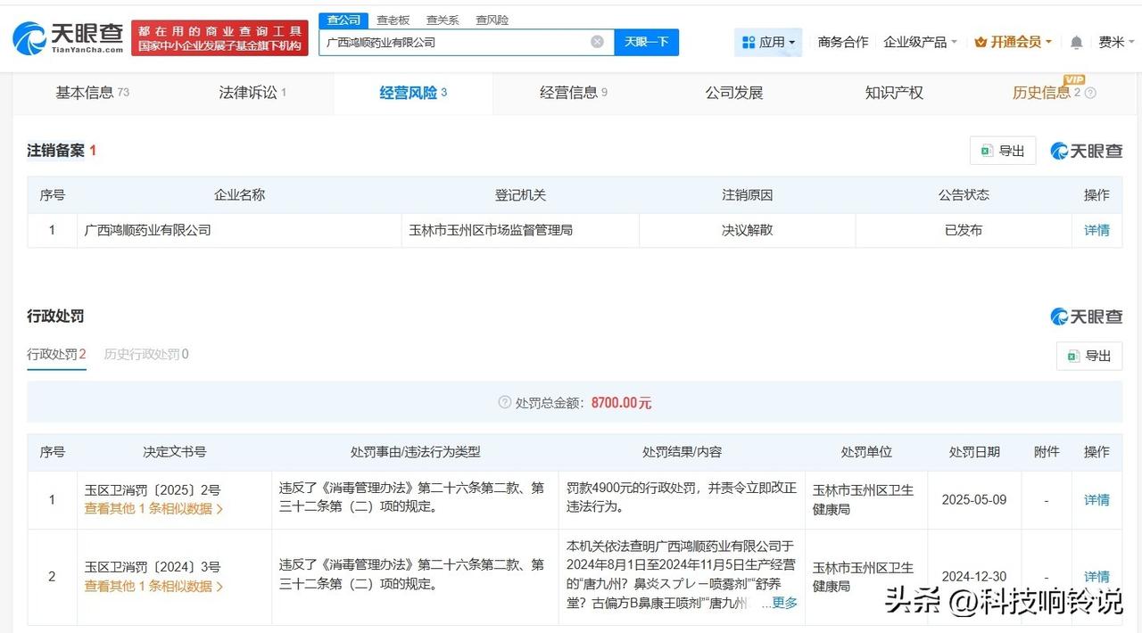Click the 登记机关 column header
The width and height of the screenshot is (1142, 633).
[x=520, y=194]
